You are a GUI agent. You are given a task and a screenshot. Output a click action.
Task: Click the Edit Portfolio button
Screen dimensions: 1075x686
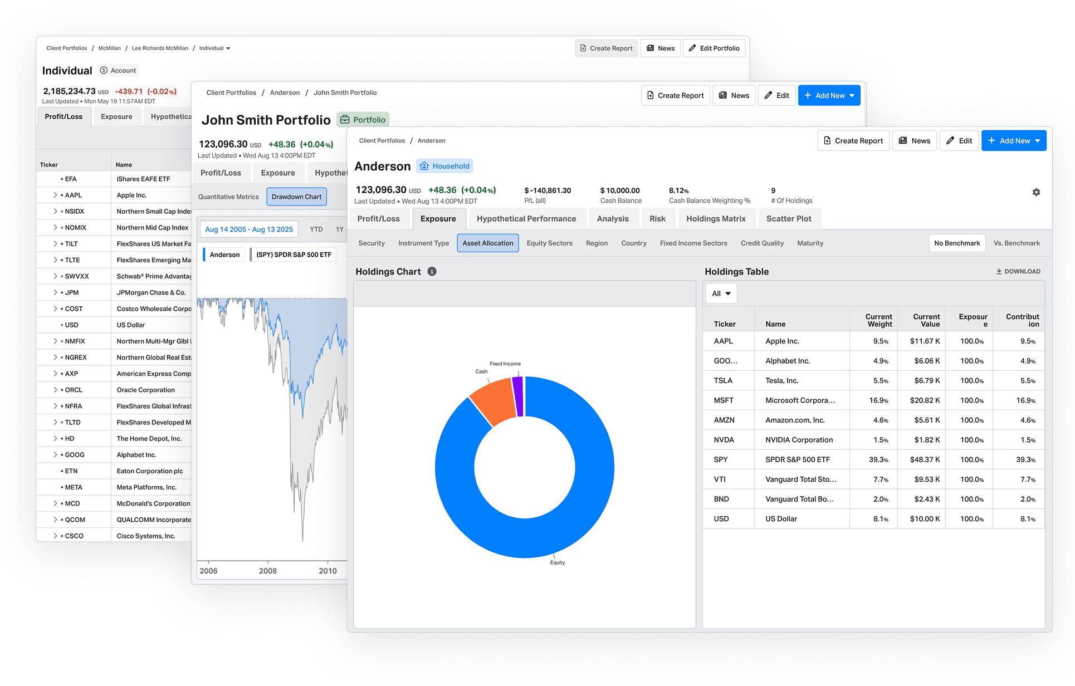pyautogui.click(x=714, y=48)
